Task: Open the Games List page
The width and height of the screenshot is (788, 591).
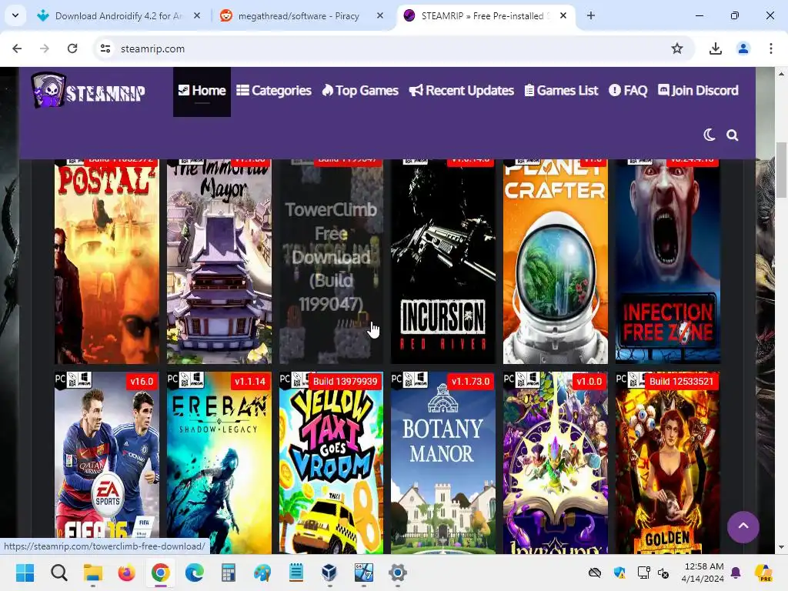Action: pos(561,91)
